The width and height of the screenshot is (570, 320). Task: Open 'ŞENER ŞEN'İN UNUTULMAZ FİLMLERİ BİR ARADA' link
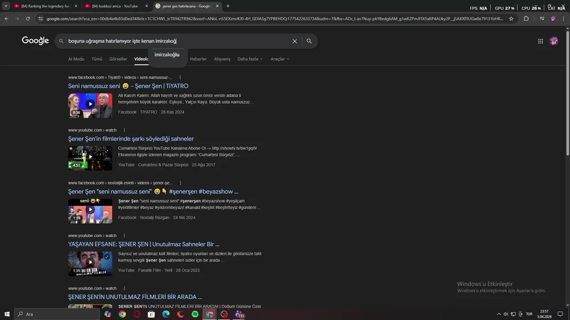[x=135, y=297]
